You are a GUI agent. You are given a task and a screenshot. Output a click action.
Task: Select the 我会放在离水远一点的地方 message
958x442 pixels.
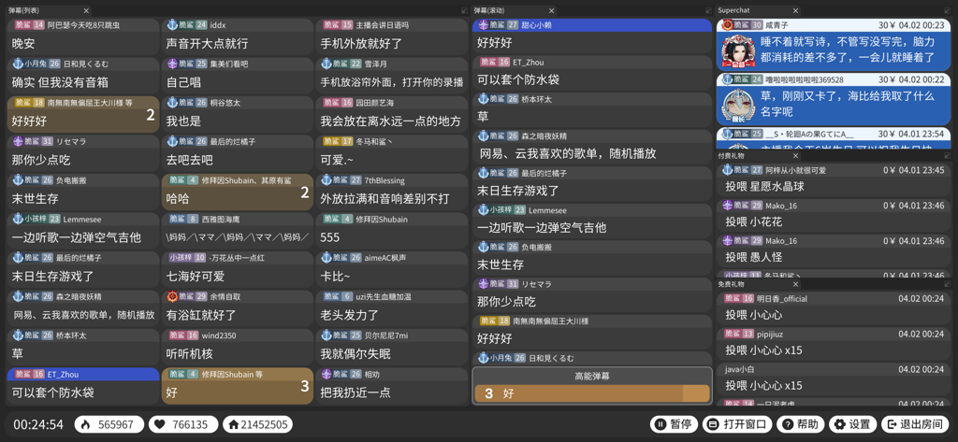click(x=392, y=114)
